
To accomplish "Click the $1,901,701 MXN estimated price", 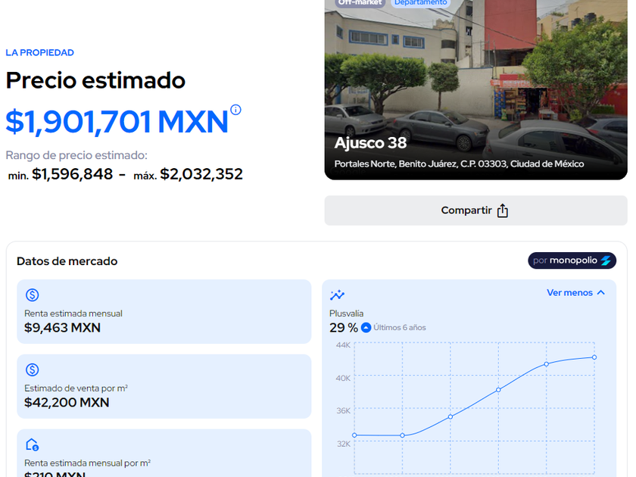I will pos(117,121).
